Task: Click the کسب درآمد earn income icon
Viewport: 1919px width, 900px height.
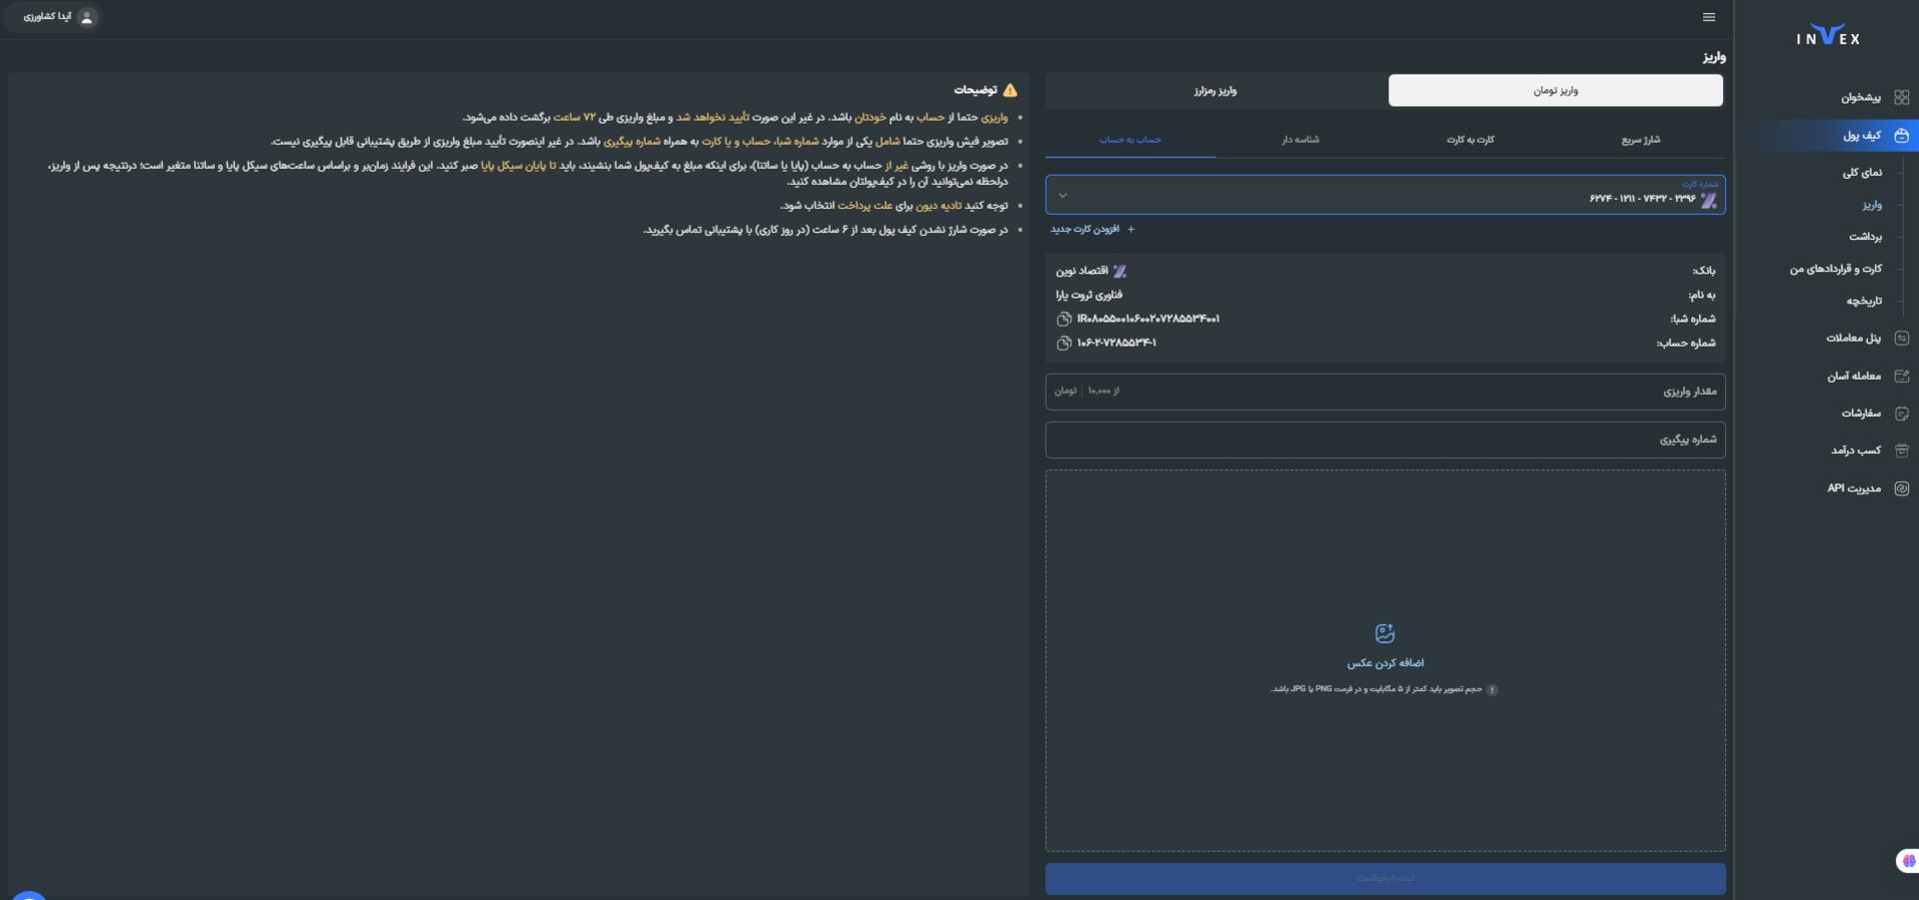Action: click(1901, 450)
